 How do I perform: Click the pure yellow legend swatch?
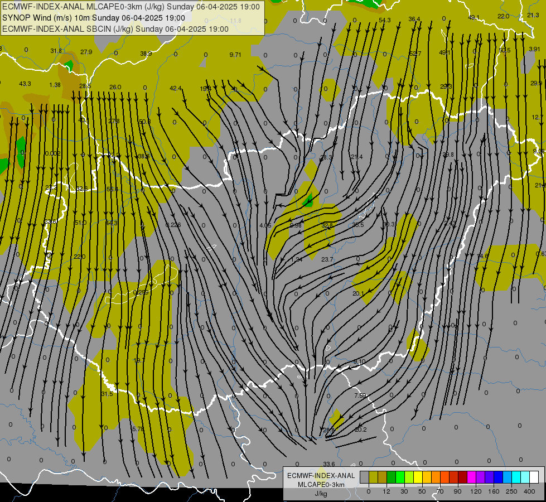click(x=418, y=477)
